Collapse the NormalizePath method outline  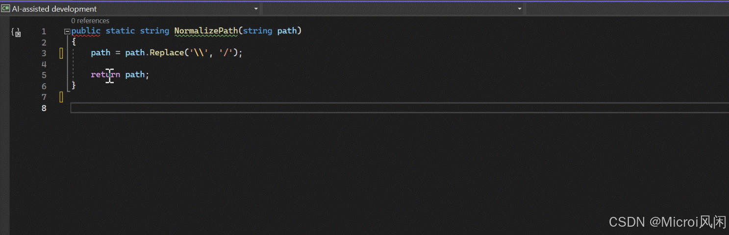click(x=67, y=31)
